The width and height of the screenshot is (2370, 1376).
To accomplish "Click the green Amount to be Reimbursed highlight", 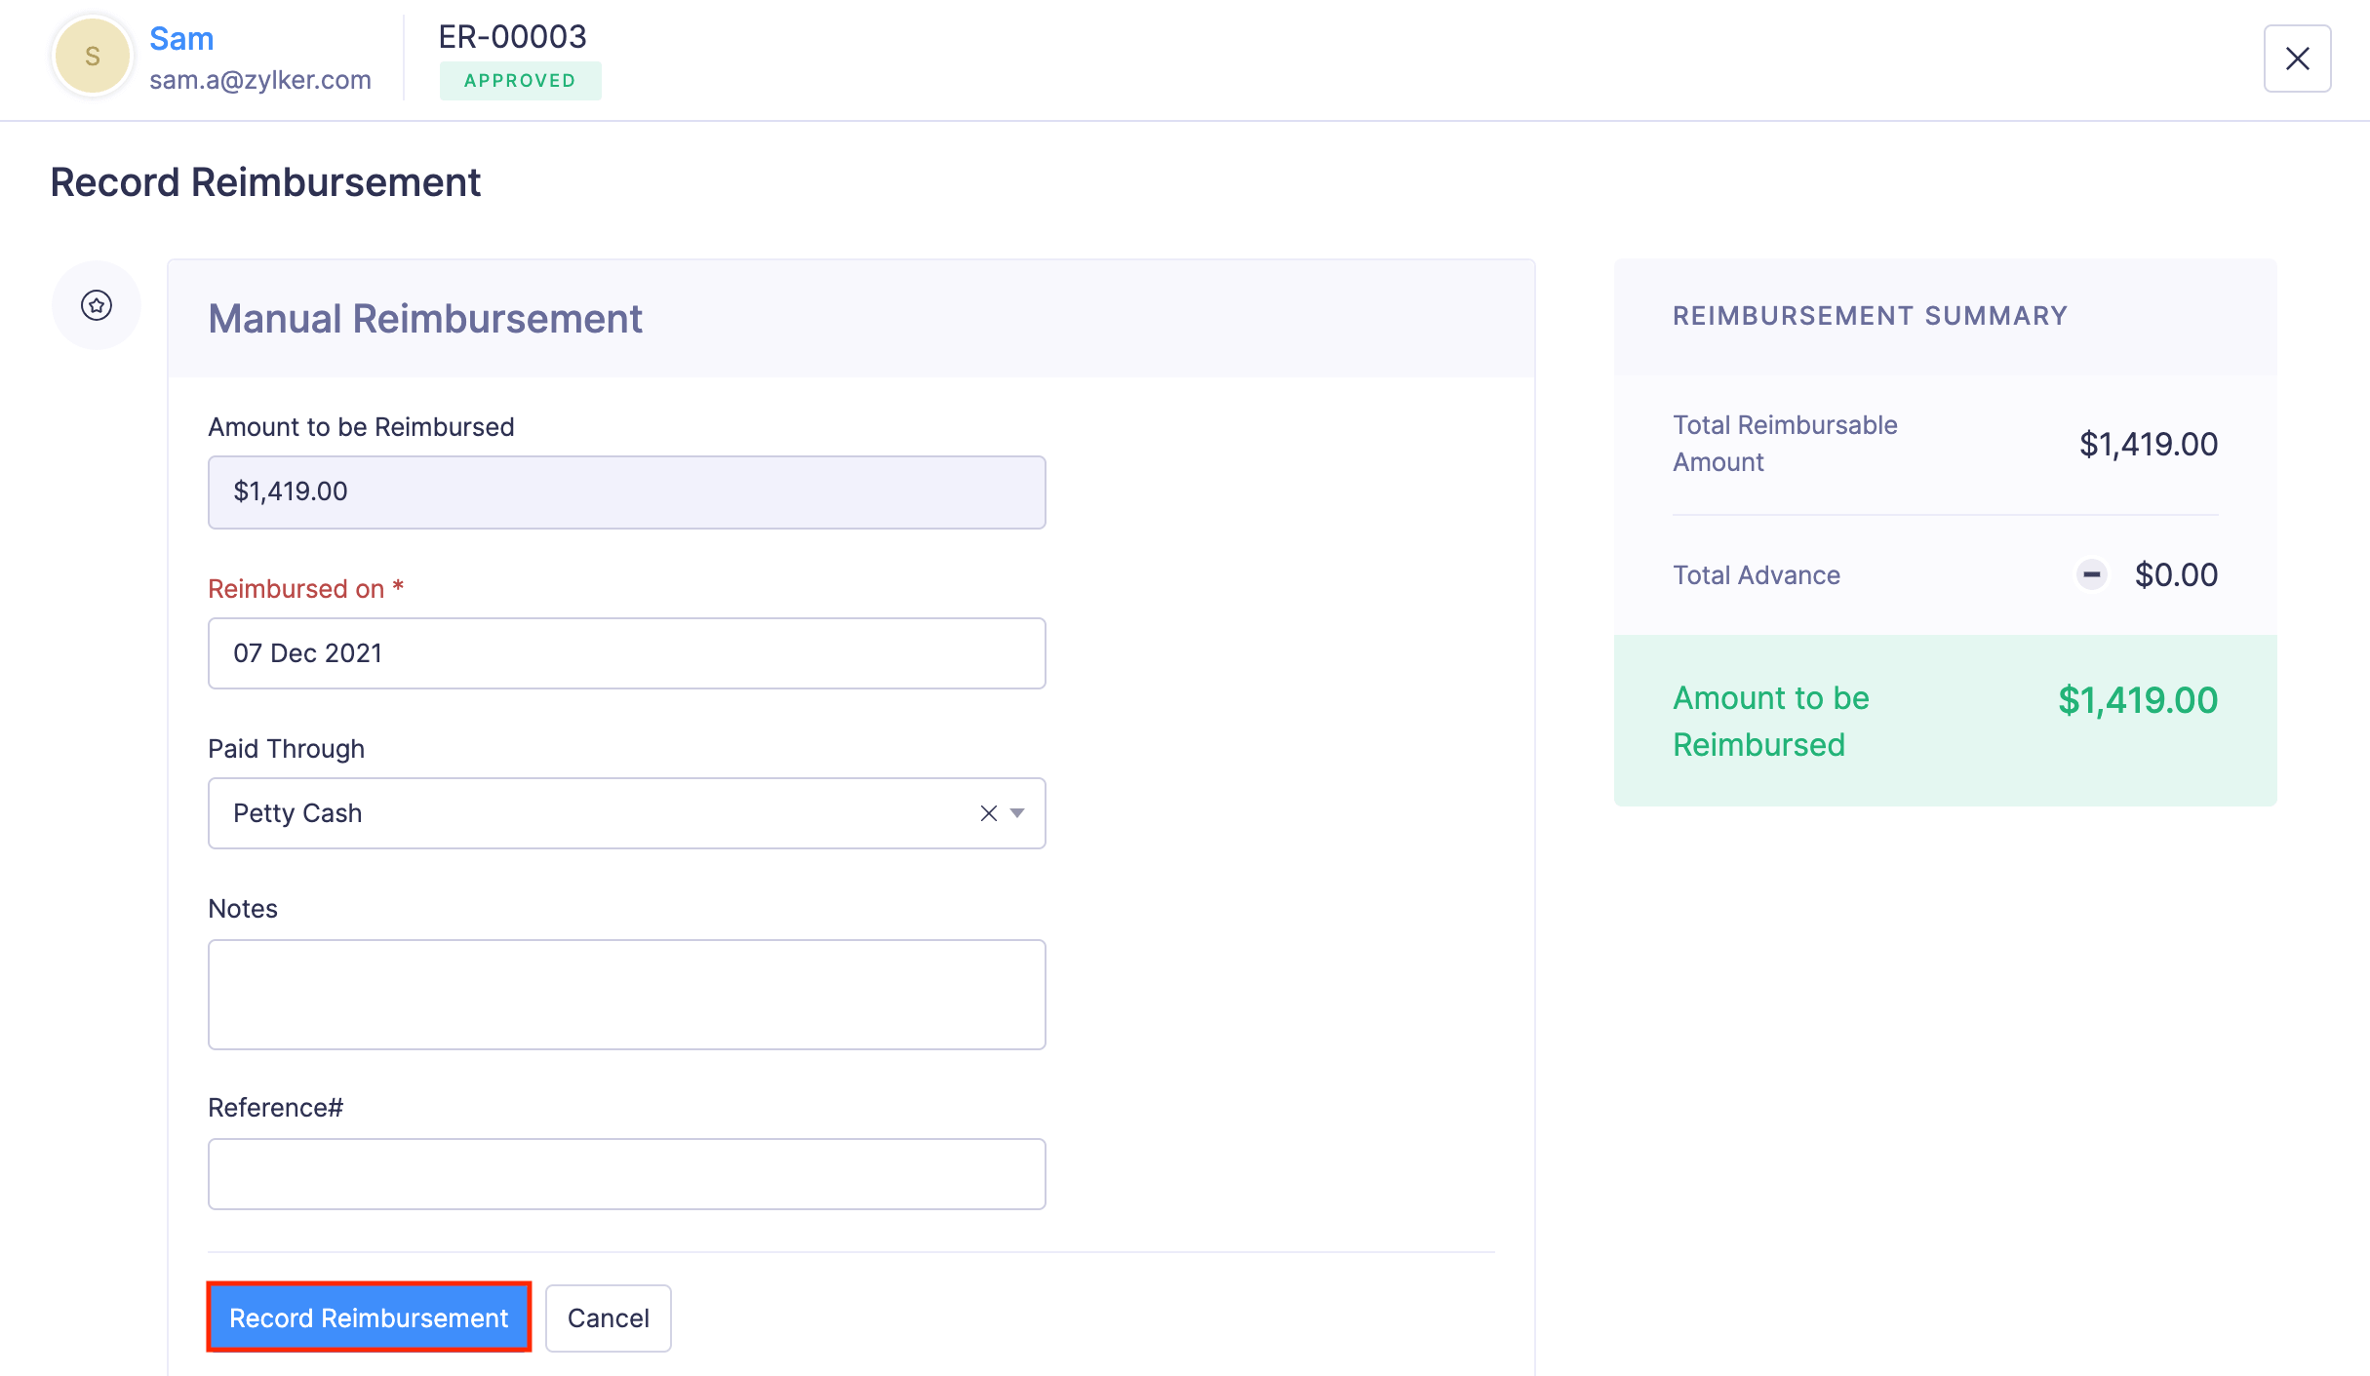I will [x=1945, y=721].
